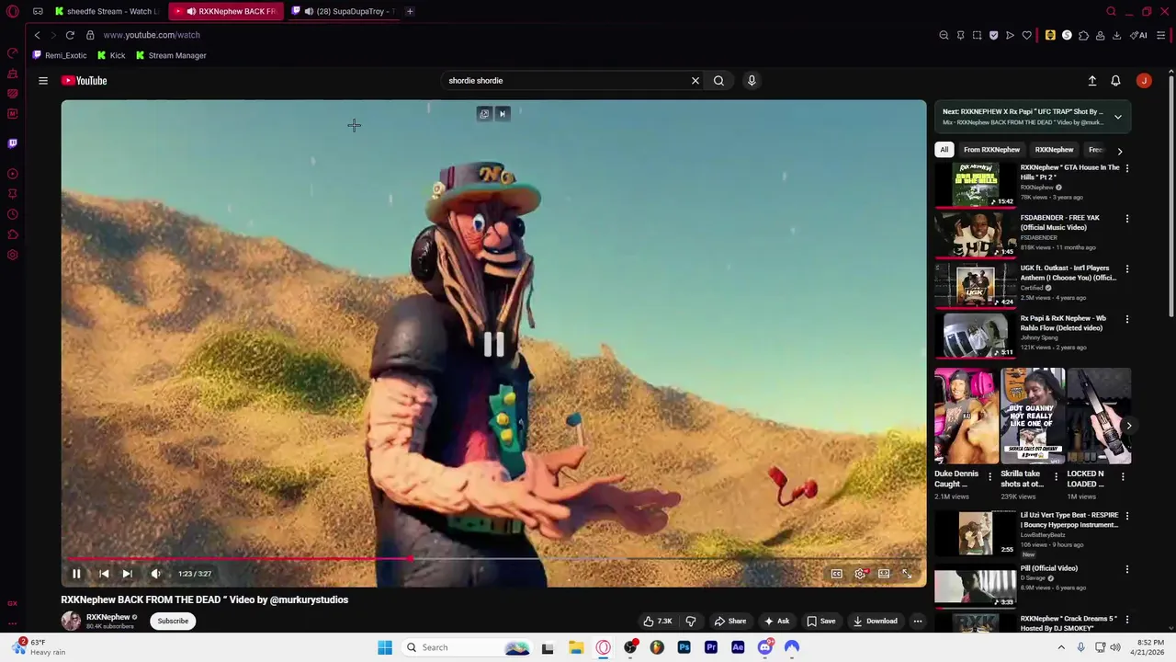Image resolution: width=1176 pixels, height=662 pixels.
Task: Open video player settings gear
Action: (x=861, y=574)
